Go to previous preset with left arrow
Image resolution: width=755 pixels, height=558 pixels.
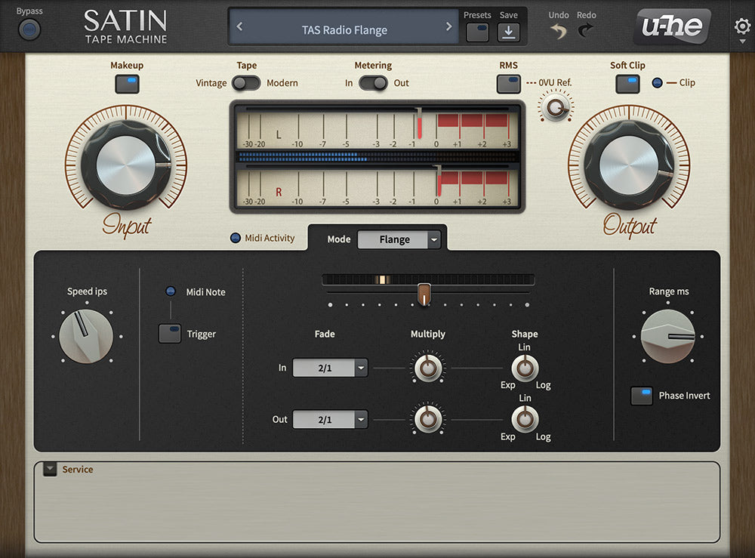pyautogui.click(x=240, y=26)
